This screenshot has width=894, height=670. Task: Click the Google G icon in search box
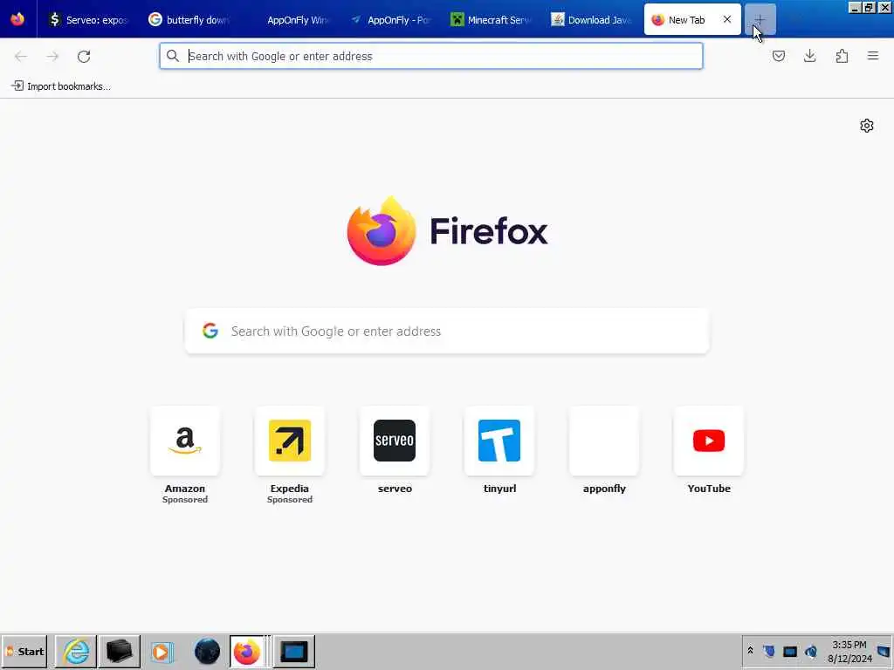click(x=210, y=331)
